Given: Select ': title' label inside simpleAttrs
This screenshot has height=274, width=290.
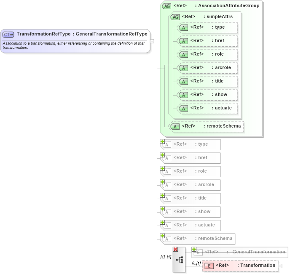Looking at the screenshot, I should [217, 81].
